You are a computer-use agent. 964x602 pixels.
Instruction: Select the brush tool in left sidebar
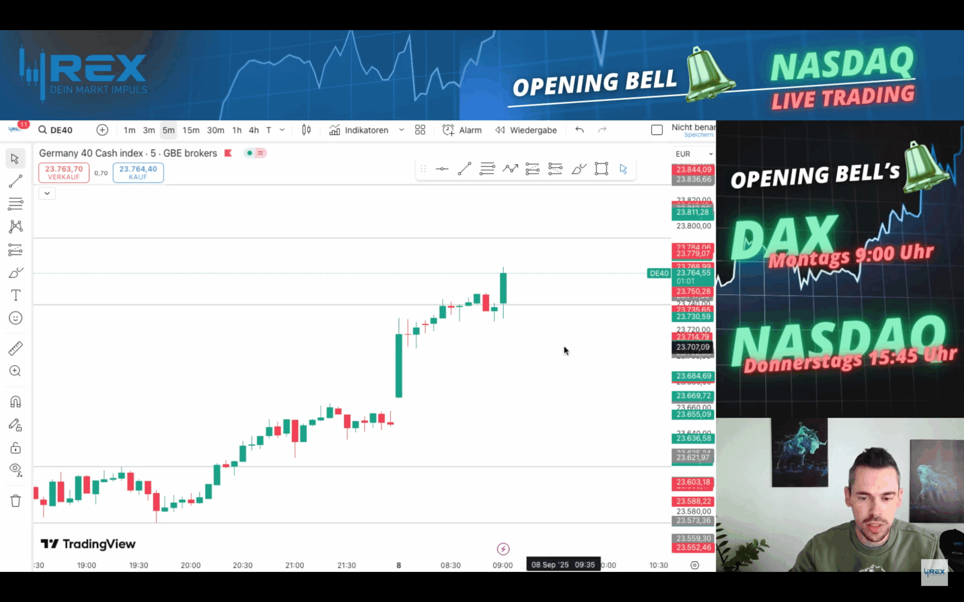pyautogui.click(x=15, y=273)
